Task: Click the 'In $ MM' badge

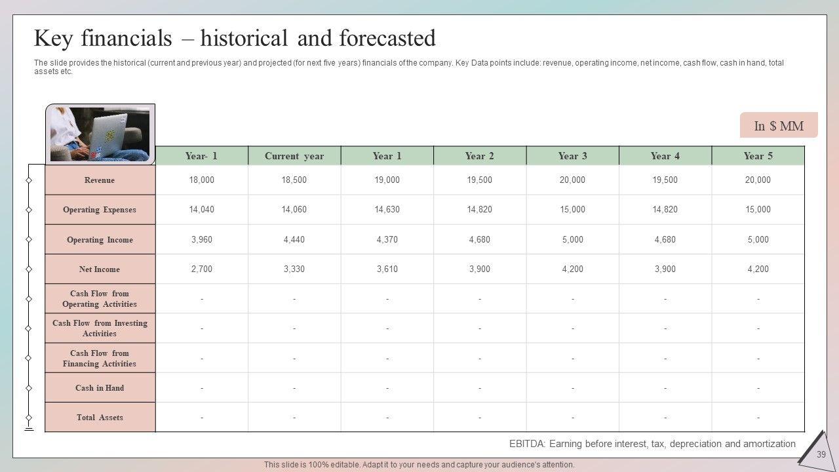Action: [x=779, y=126]
